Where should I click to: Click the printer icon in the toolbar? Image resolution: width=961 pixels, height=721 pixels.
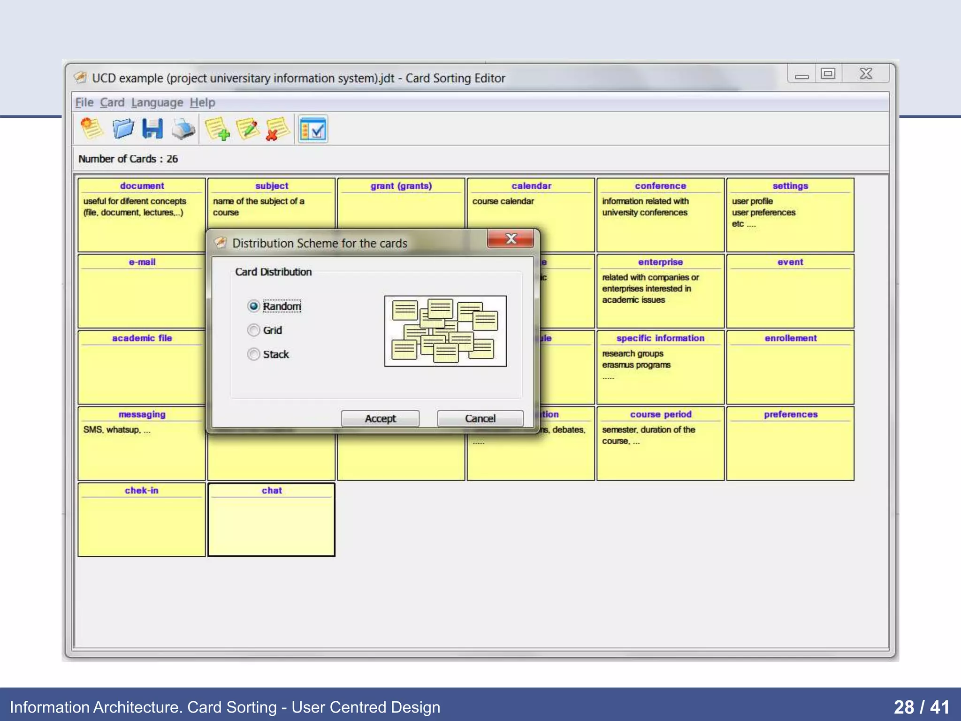[x=183, y=129]
